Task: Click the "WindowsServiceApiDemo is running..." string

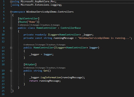Action: 104,38
